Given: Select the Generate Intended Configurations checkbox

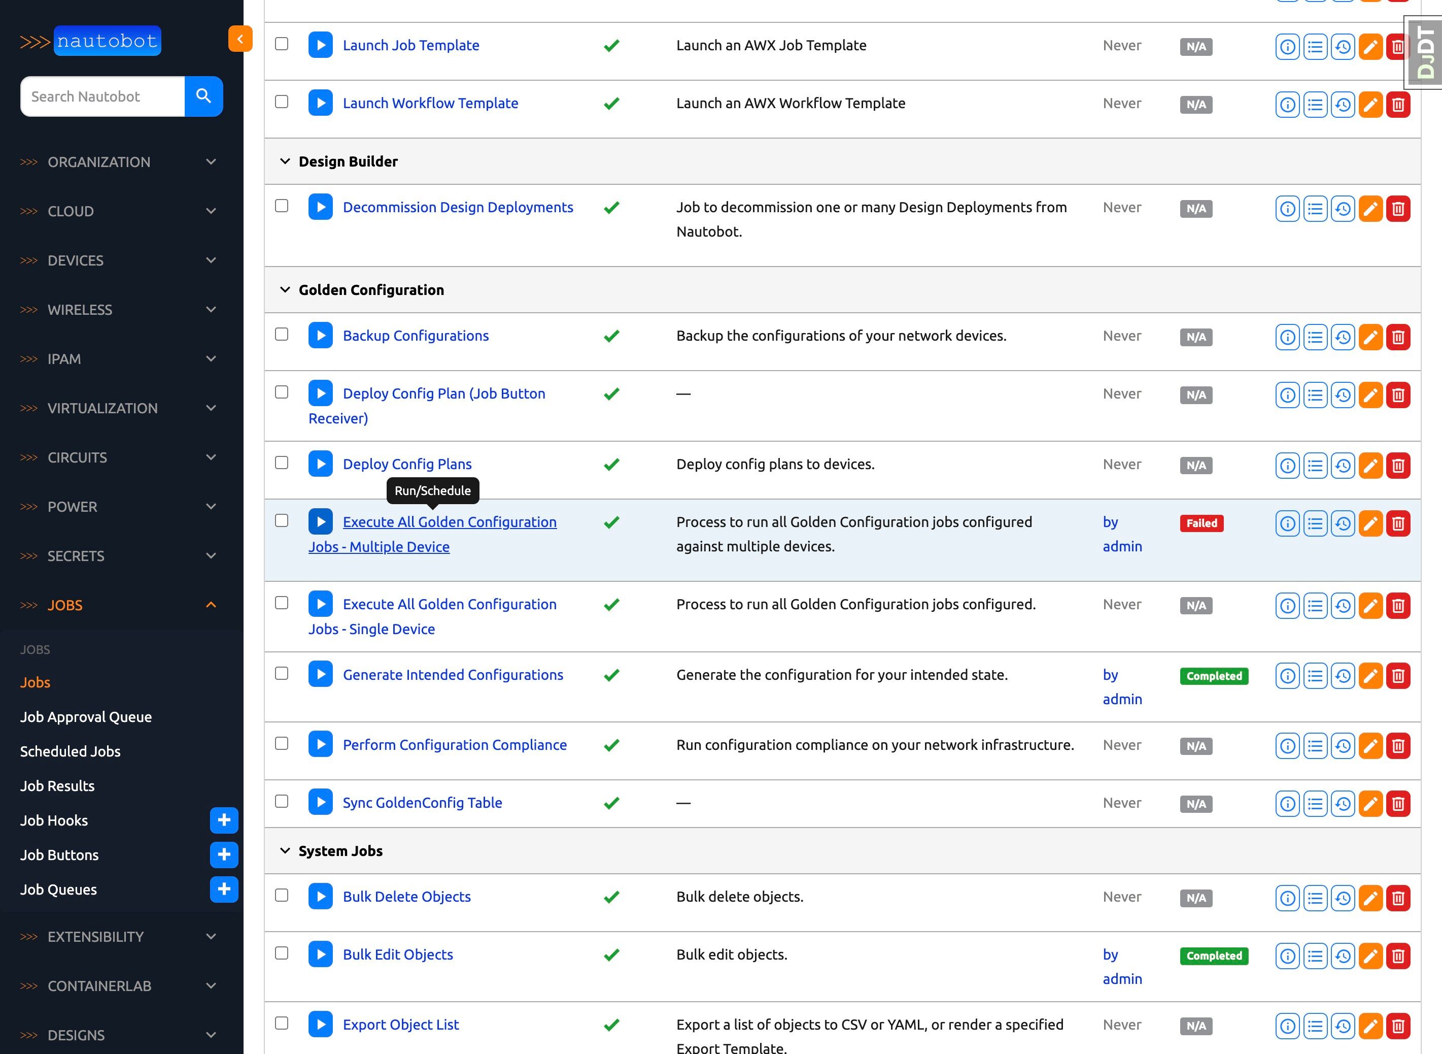Looking at the screenshot, I should click(281, 673).
